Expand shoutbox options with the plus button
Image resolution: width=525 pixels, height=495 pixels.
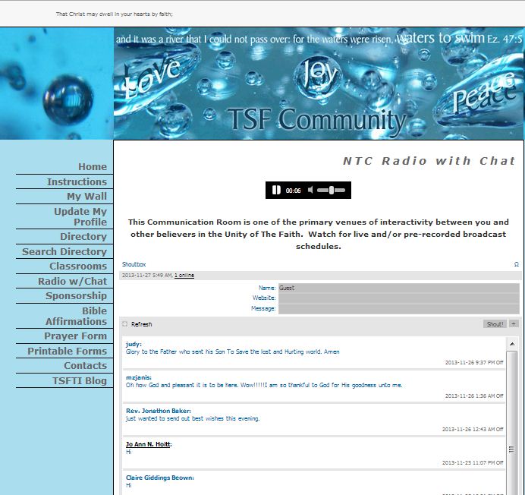[514, 324]
